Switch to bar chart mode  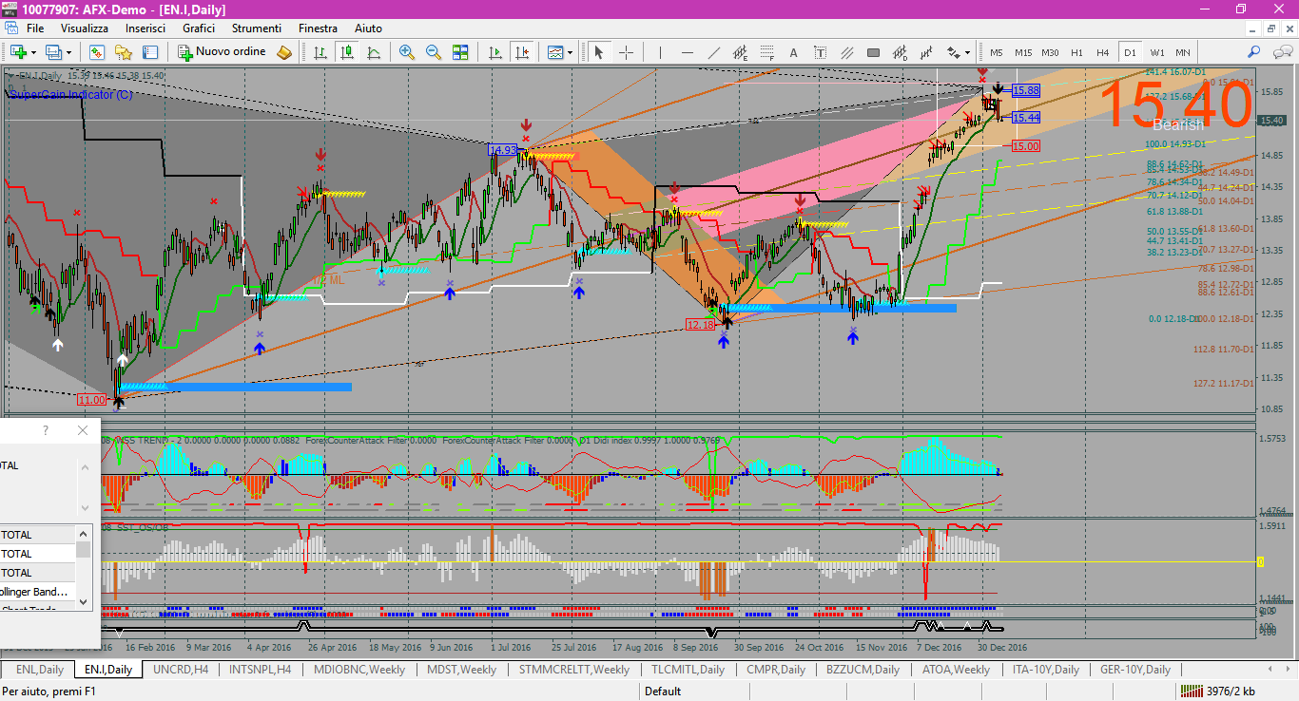(x=320, y=52)
